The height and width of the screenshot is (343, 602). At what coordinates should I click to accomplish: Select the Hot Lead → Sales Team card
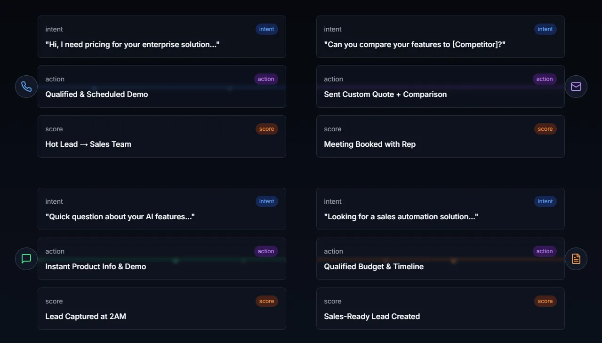pos(161,137)
